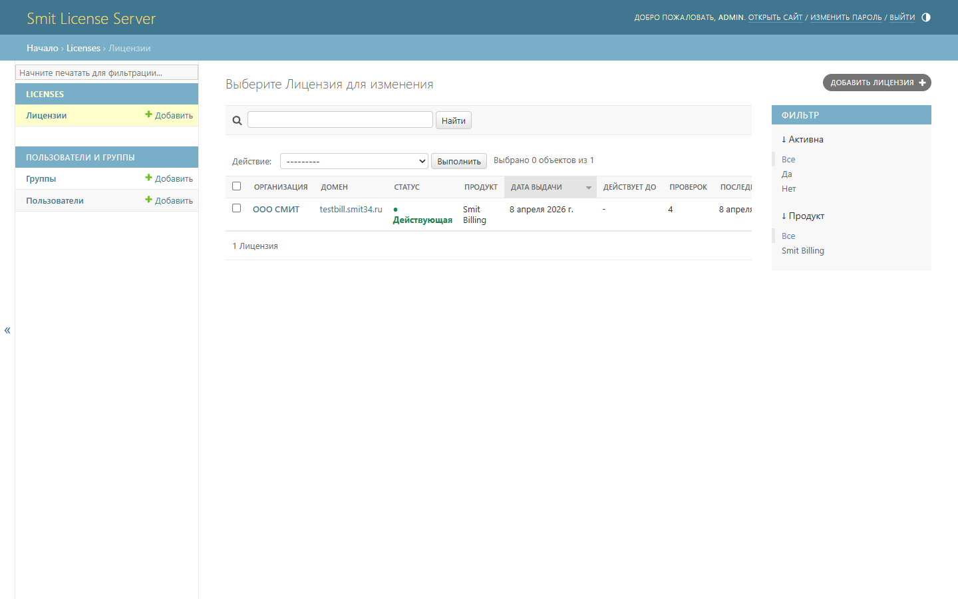The width and height of the screenshot is (958, 599).
Task: Click the testbill.smit34.ru domain cell
Action: 351,209
